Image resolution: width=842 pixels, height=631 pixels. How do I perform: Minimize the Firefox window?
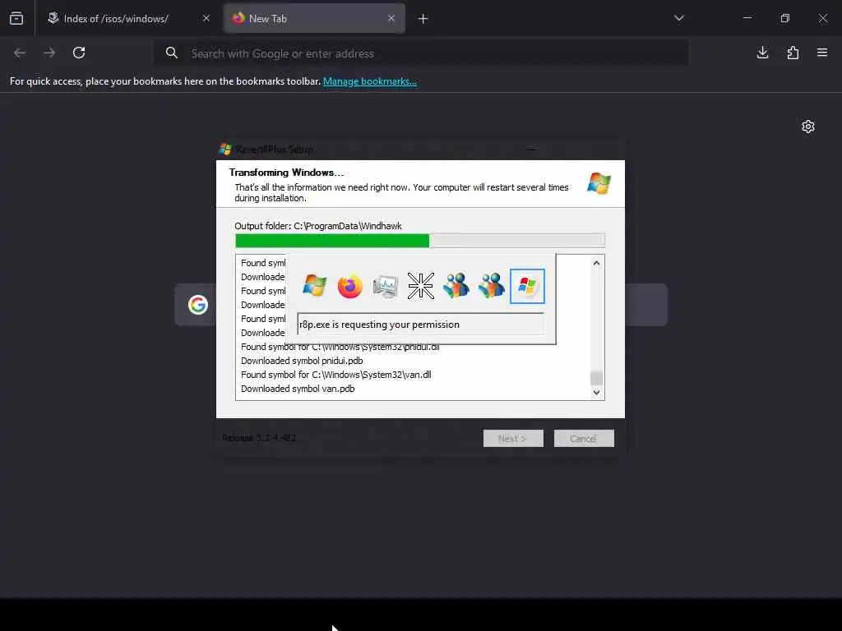[747, 18]
